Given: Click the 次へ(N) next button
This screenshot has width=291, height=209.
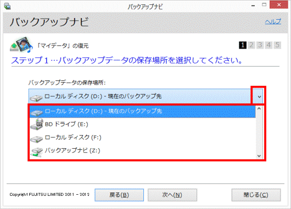Looking at the screenshot, I should point(172,195).
